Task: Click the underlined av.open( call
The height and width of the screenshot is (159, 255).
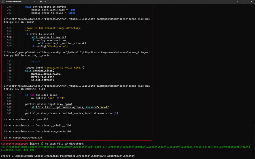Action: pyautogui.click(x=66, y=104)
